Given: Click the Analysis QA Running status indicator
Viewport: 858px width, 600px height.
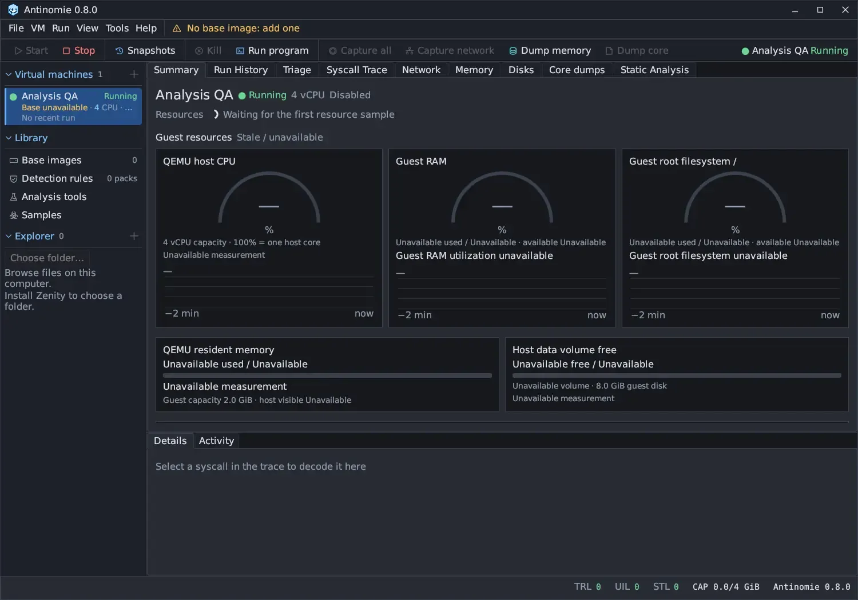Looking at the screenshot, I should coord(795,50).
